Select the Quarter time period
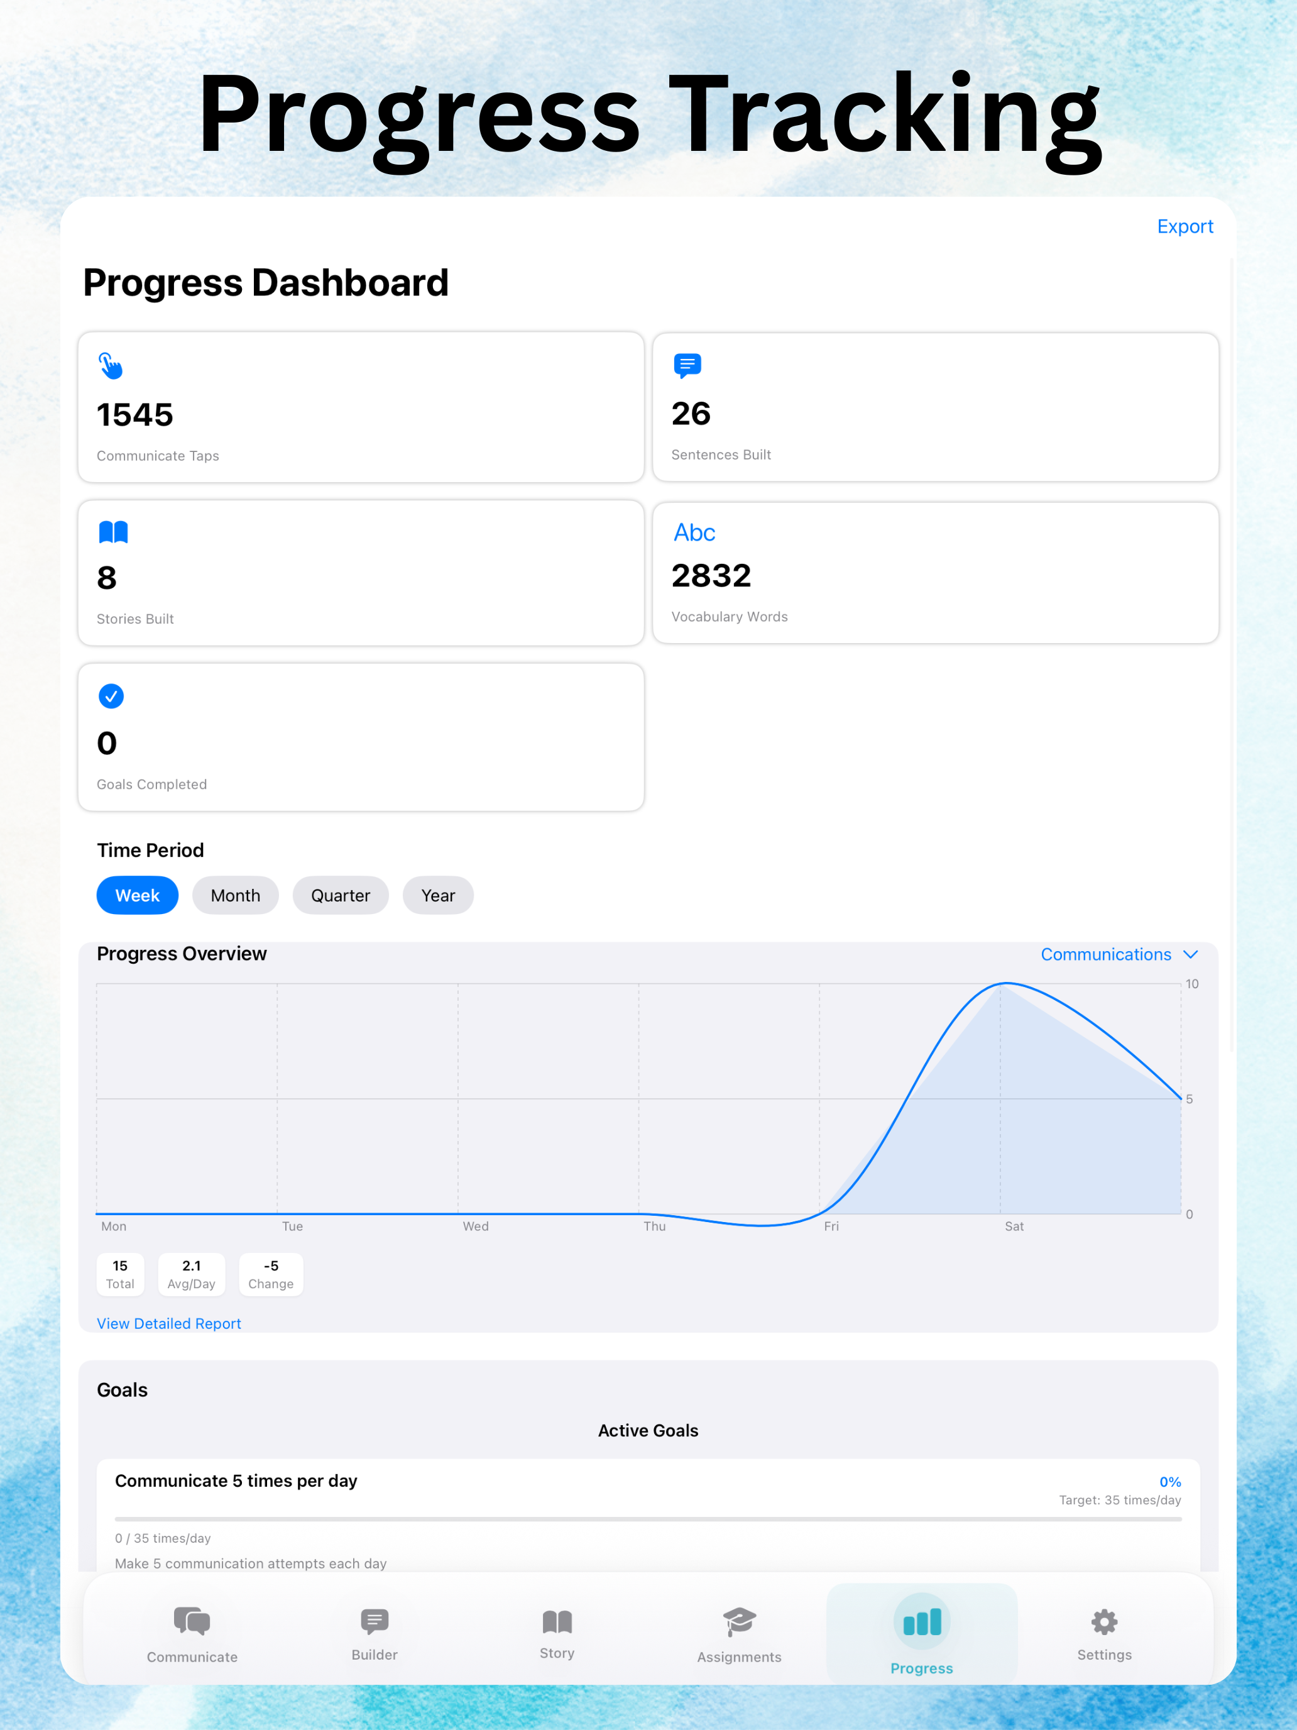Image resolution: width=1297 pixels, height=1730 pixels. coord(341,896)
